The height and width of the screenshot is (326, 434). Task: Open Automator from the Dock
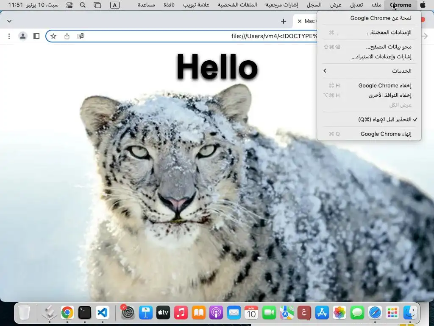click(50, 313)
